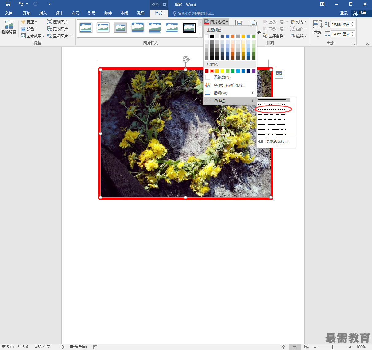Open customize quick access toolbar menu
The width and height of the screenshot is (372, 350).
[49, 4]
